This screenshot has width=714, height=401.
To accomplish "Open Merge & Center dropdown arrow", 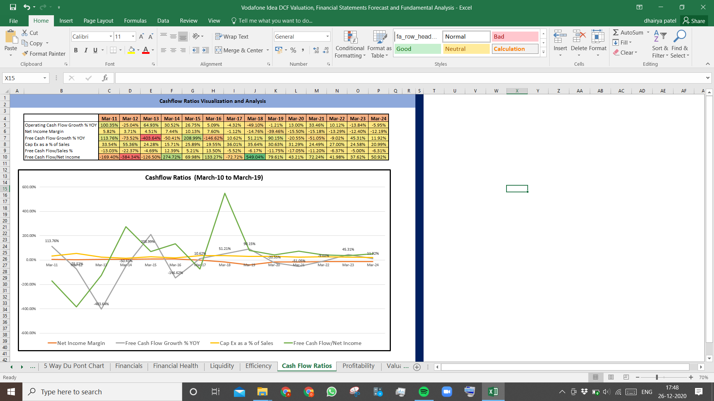I will [268, 50].
